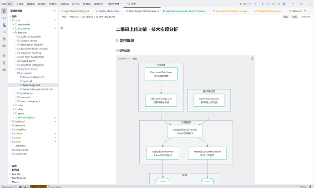Toggle the primary sidebar layout icon
Image resolution: width=314 pixels, height=188 pixels.
[263, 4]
